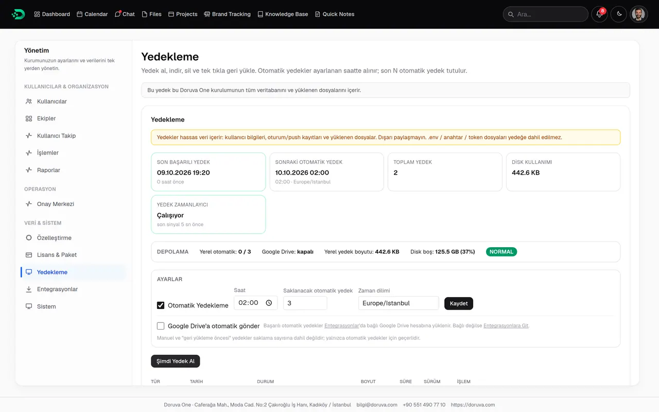Open the user profile avatar
Image resolution: width=659 pixels, height=412 pixels.
638,14
